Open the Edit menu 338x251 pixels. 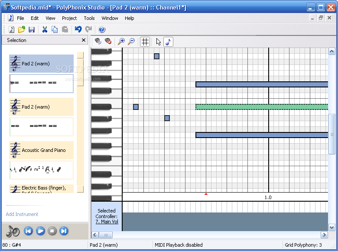pyautogui.click(x=35, y=18)
